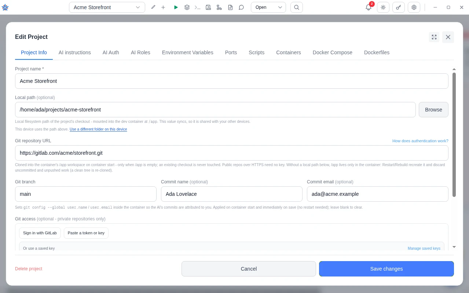
Task: Open the Environment Variables tab
Action: point(188,52)
